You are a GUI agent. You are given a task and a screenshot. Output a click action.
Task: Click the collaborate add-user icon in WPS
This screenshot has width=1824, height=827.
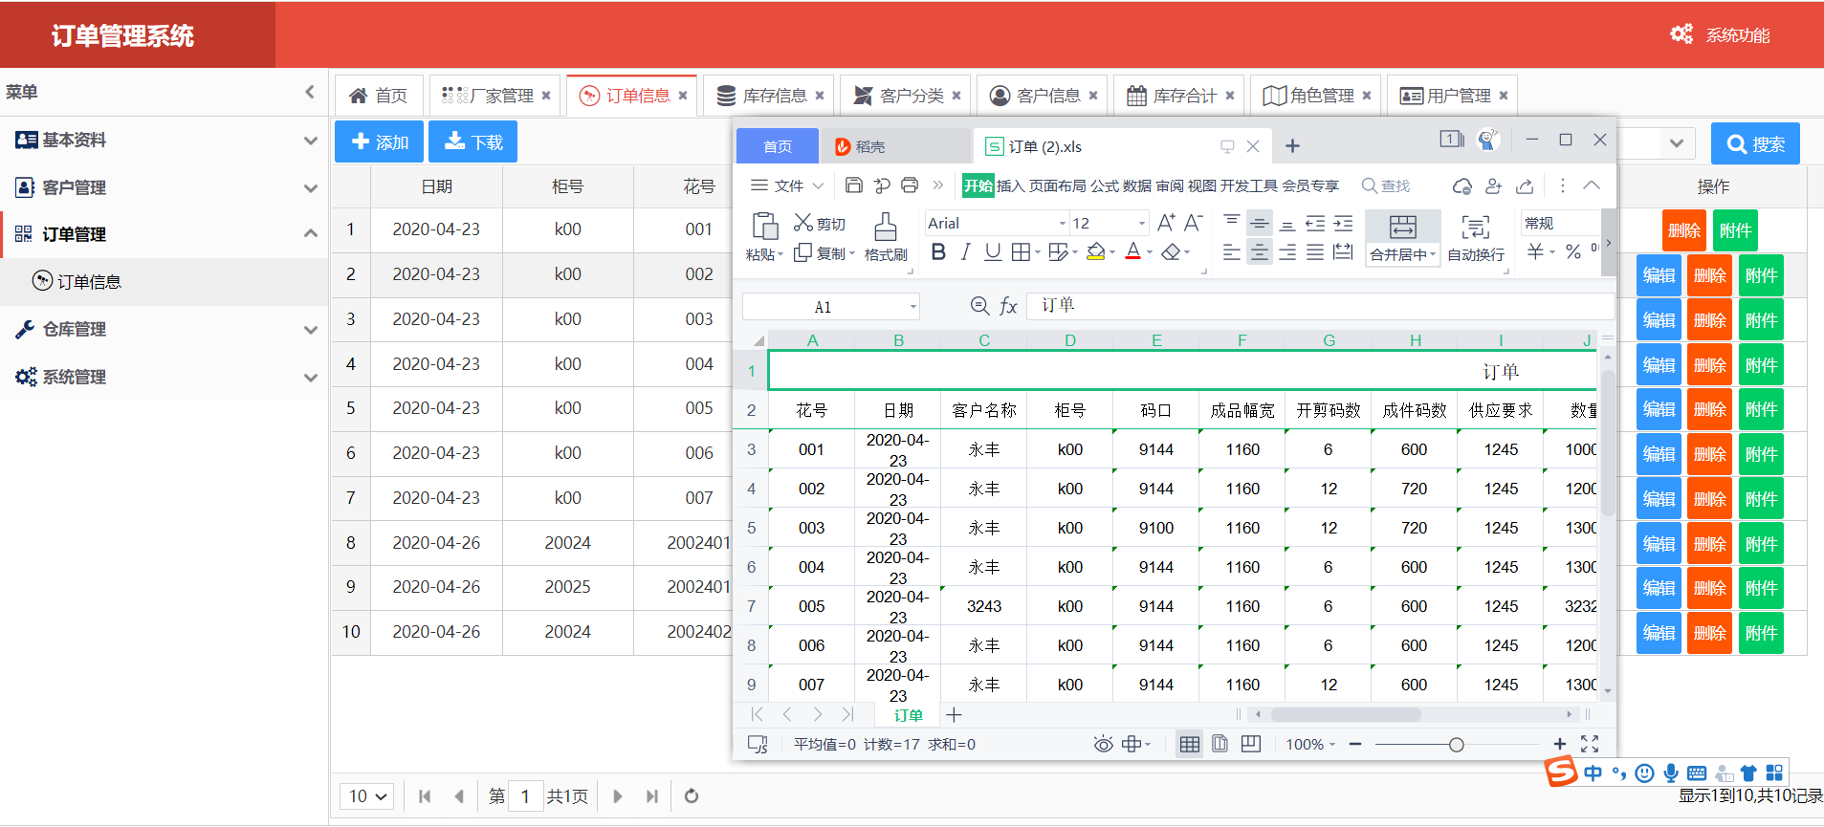click(x=1494, y=185)
